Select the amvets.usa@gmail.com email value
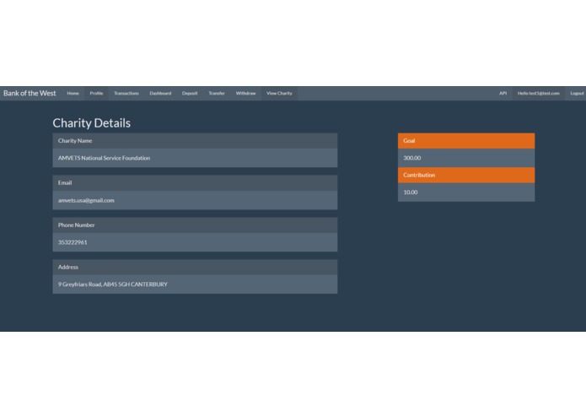Screen dimensions: 586x417 pos(86,200)
